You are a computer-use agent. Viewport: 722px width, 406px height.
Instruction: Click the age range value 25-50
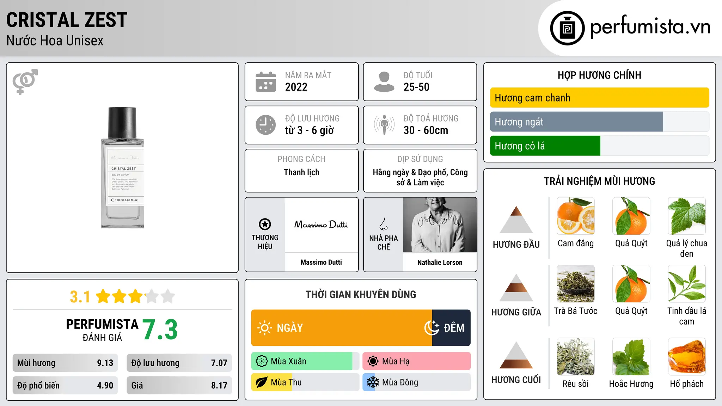416,87
